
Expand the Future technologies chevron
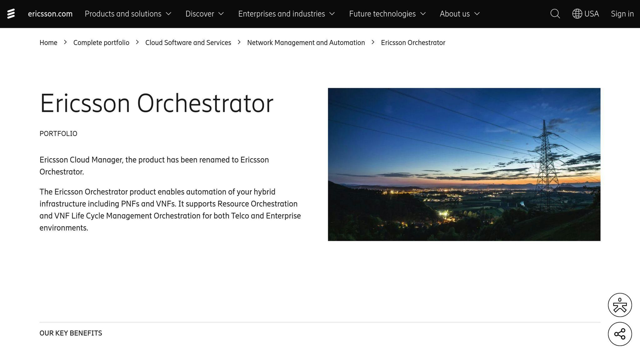pos(423,14)
